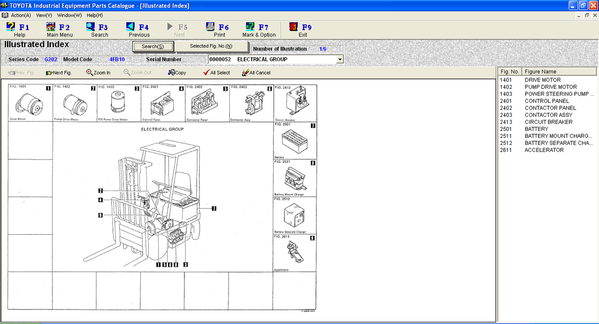Print with F6 Print

(219, 30)
